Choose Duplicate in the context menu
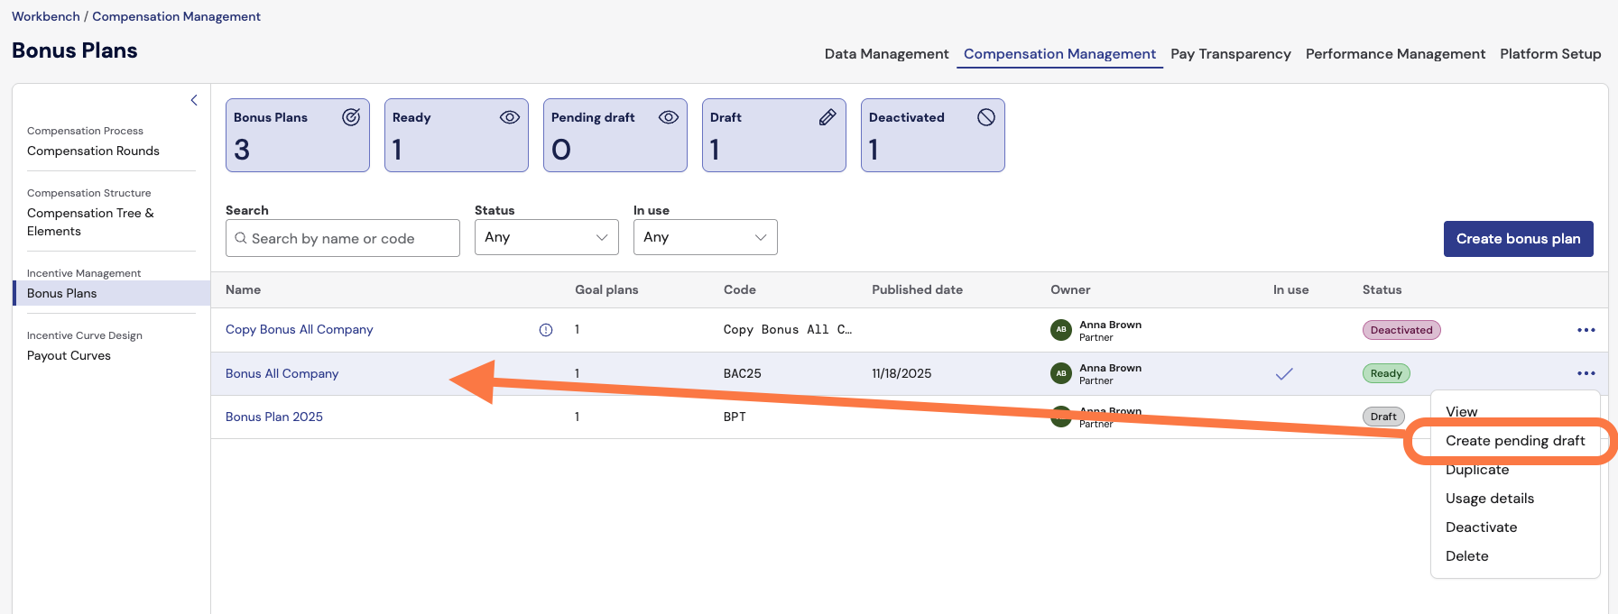 (x=1477, y=471)
